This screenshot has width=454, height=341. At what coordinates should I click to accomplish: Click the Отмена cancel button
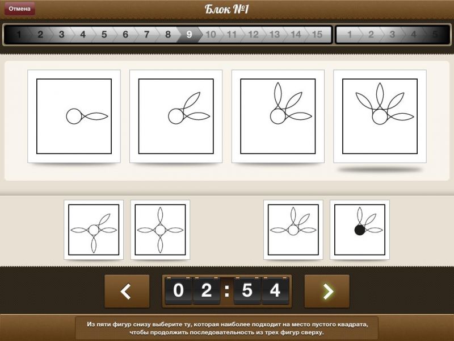(x=19, y=9)
